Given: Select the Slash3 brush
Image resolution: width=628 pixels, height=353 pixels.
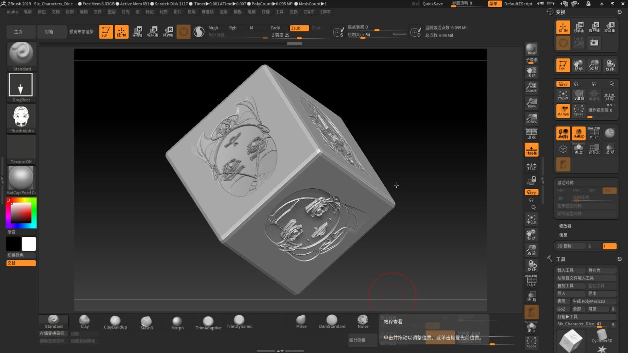Looking at the screenshot, I should (x=146, y=322).
